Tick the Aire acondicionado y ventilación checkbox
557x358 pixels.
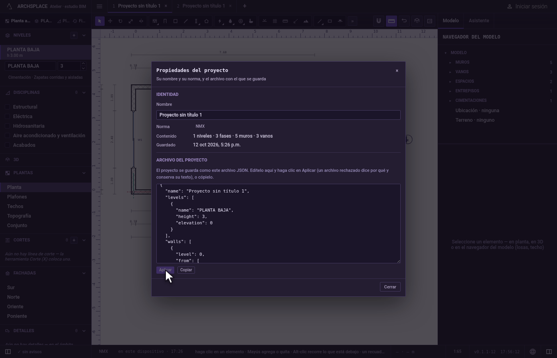(x=8, y=136)
